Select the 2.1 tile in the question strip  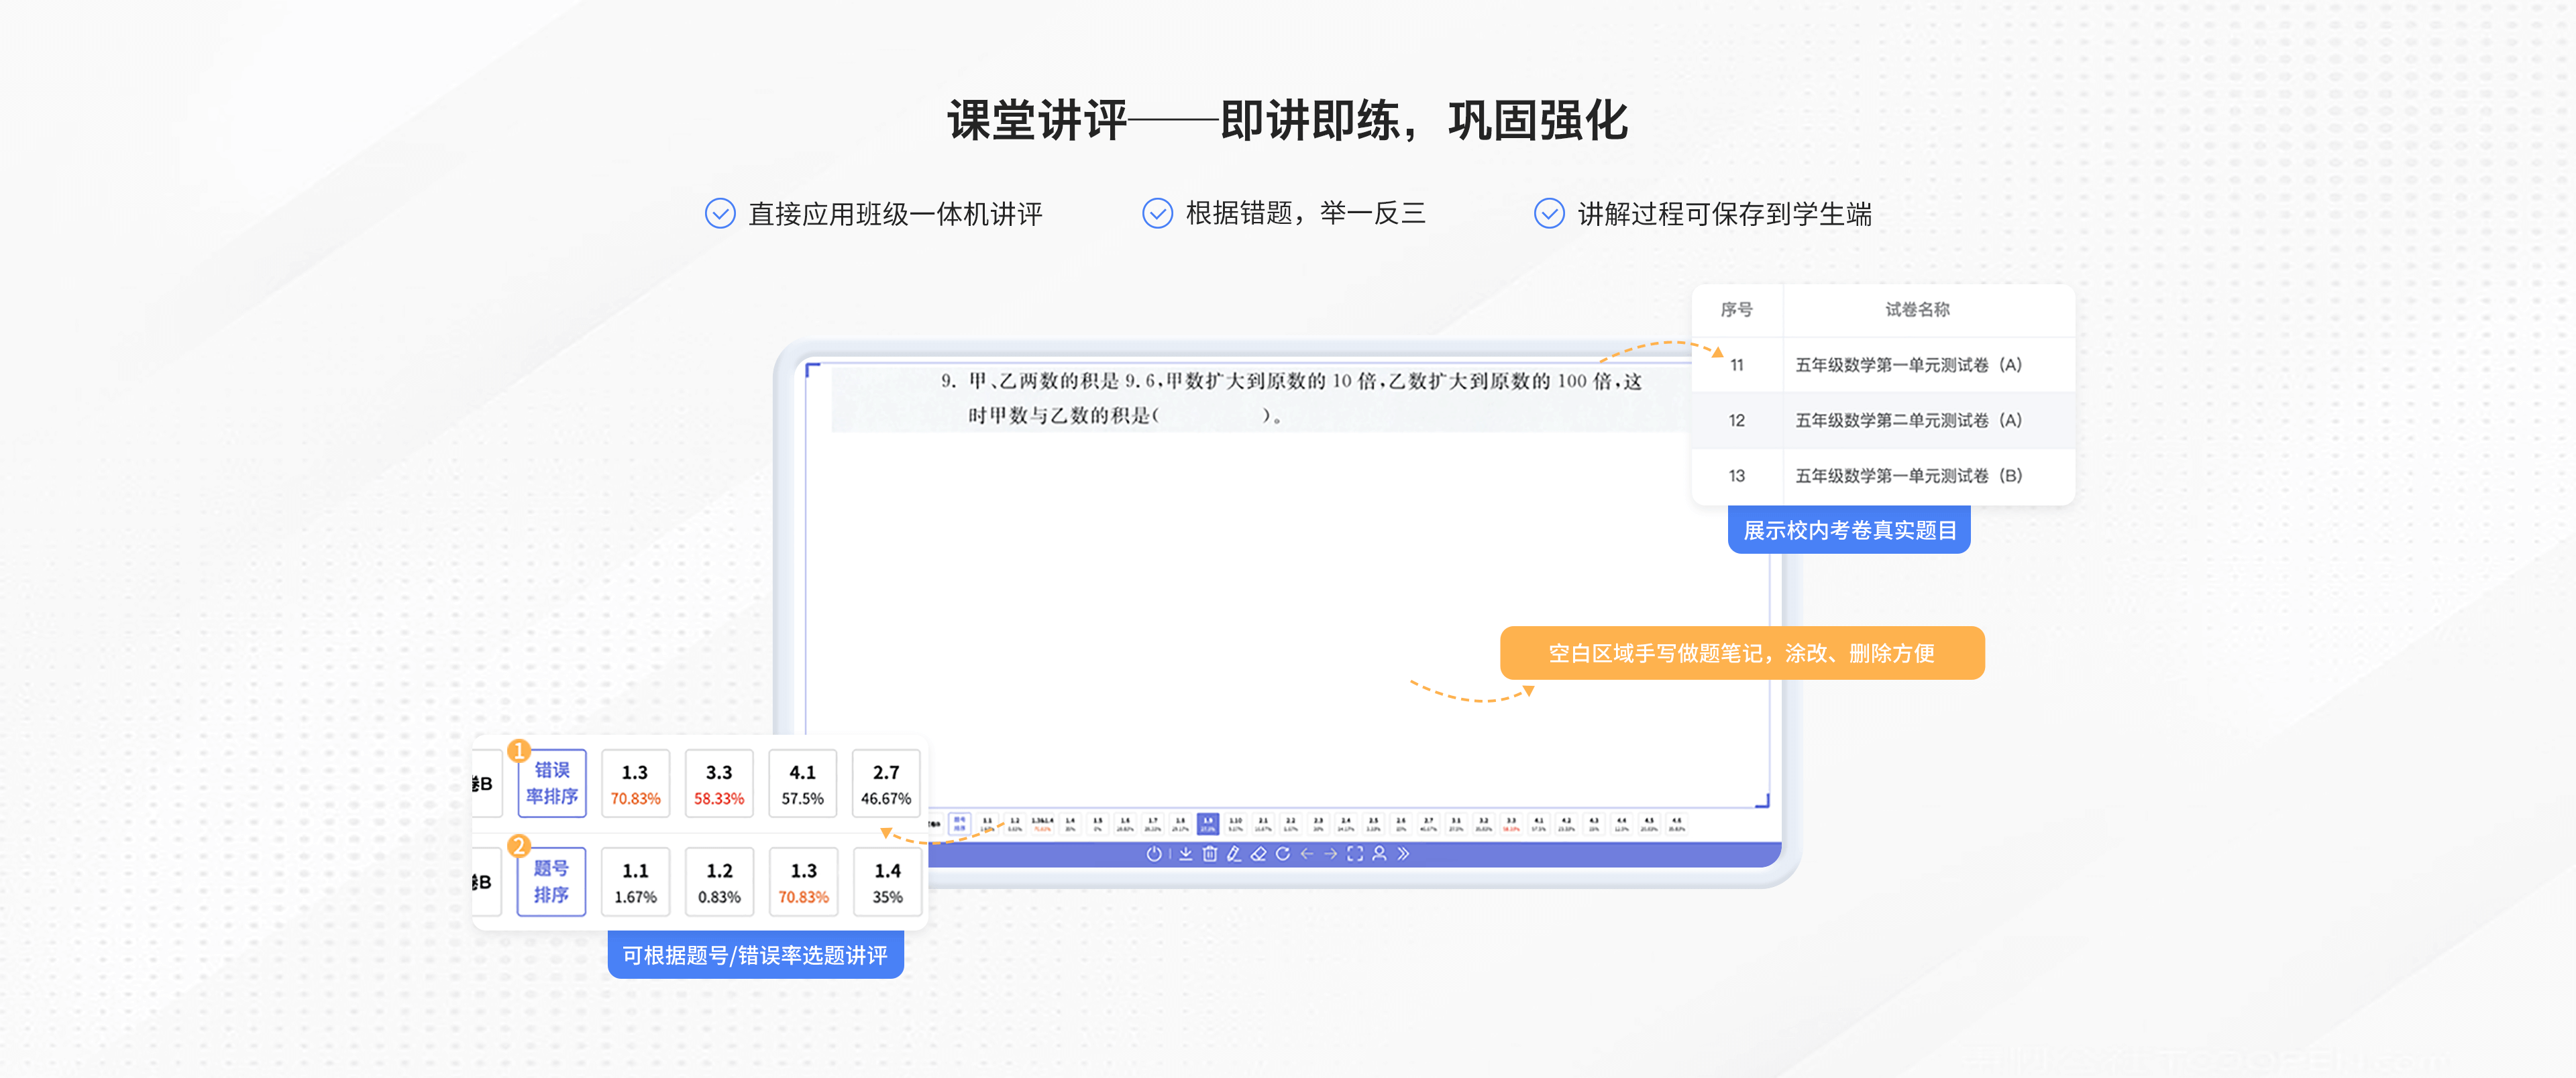[1263, 824]
